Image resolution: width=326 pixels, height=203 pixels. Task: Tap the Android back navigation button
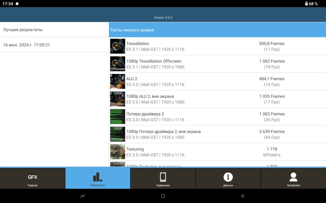click(x=243, y=196)
